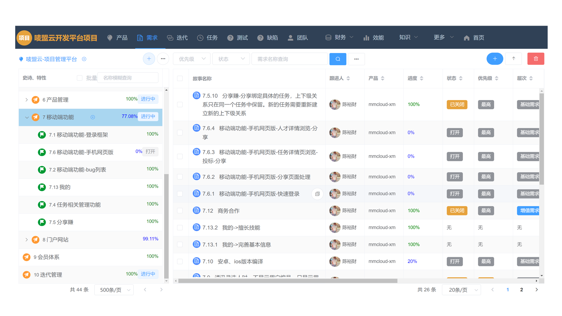Viewport: 562px width, 316px height.
Task: Click the flag icon beside 7.1 移动端功能-登录框架
Action: [42, 135]
